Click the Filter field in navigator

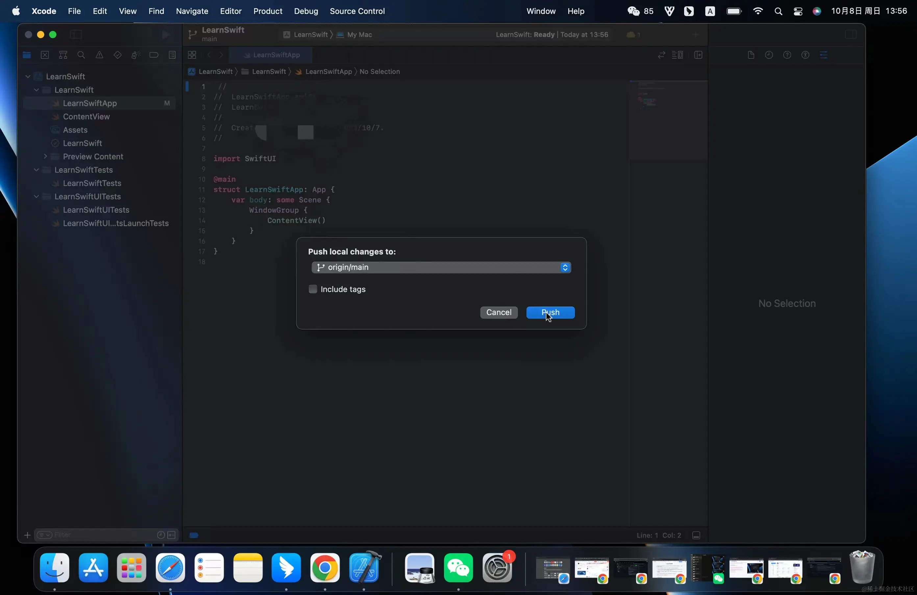[100, 535]
